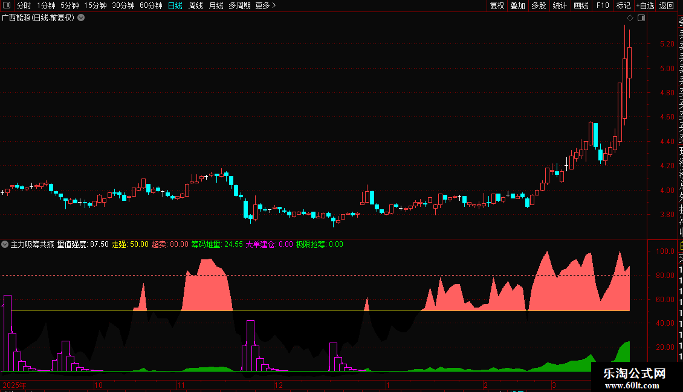Click the 量值强度: 87.50 value

[83, 244]
